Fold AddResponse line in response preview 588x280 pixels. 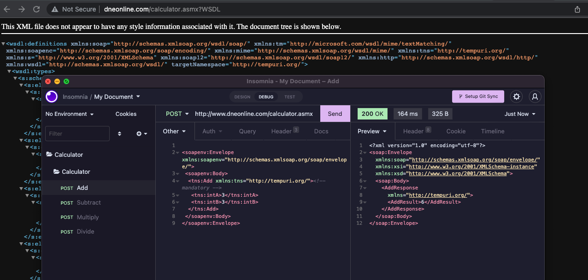click(365, 188)
